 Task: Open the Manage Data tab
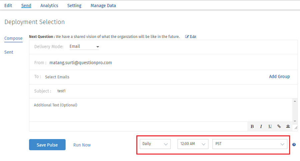(x=103, y=6)
